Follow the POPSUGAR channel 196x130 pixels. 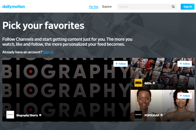coord(185,96)
